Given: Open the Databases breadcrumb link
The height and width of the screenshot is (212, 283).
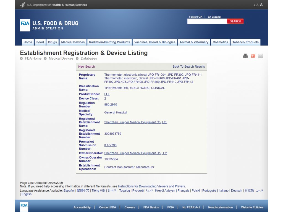Looking at the screenshot, I should pos(89,59).
